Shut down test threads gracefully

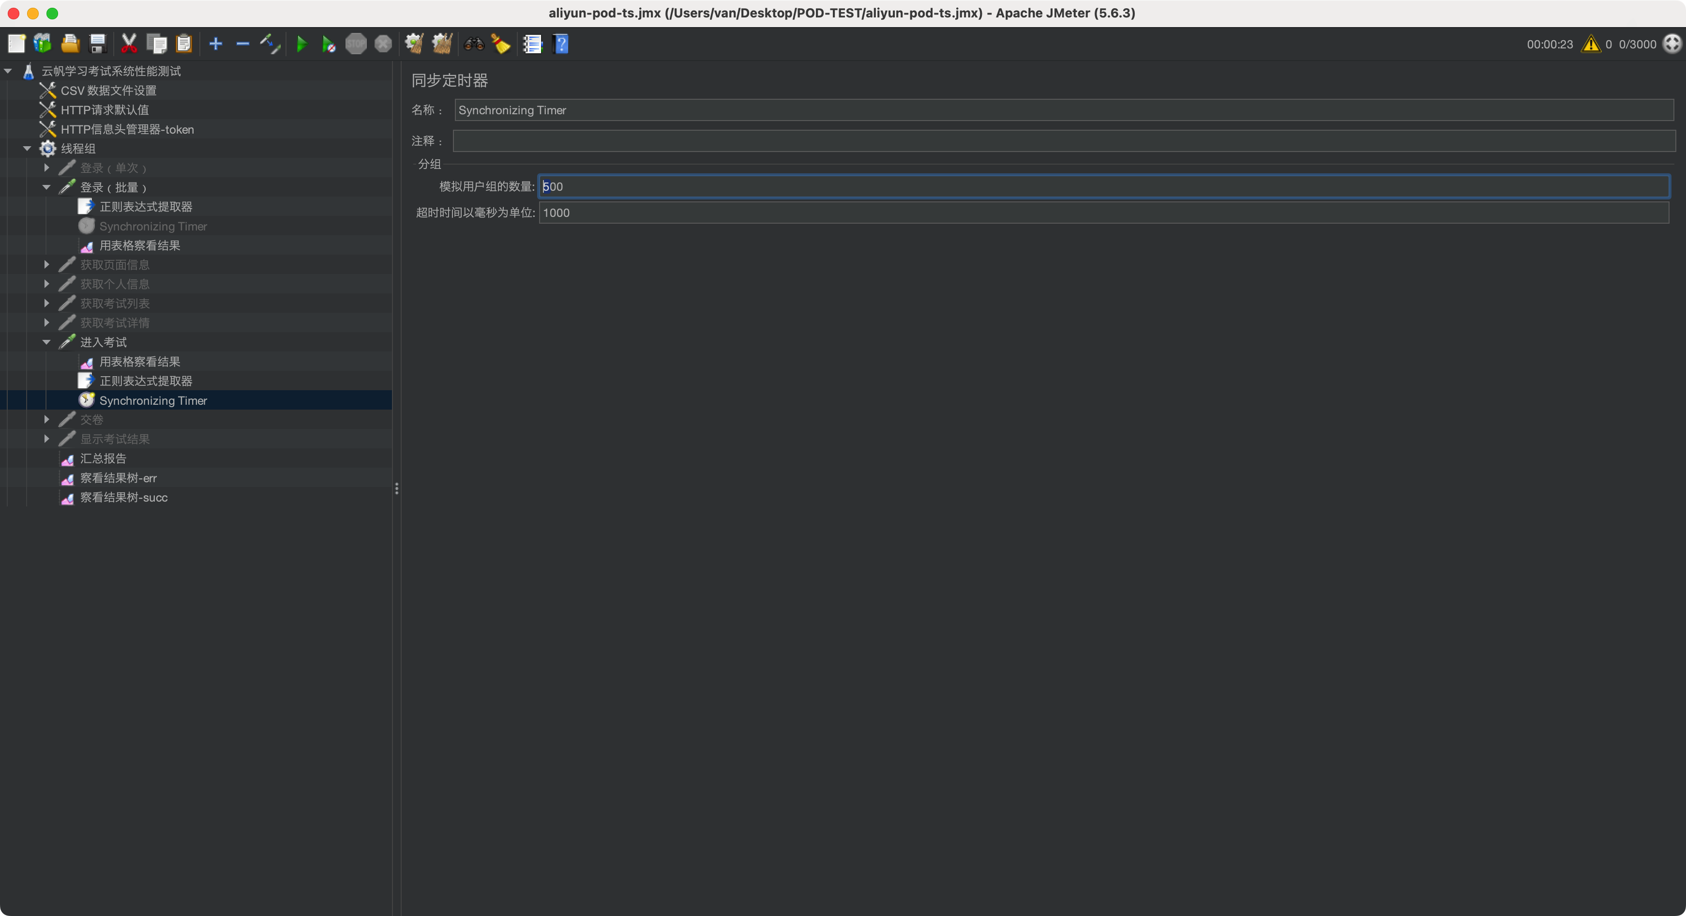(384, 44)
